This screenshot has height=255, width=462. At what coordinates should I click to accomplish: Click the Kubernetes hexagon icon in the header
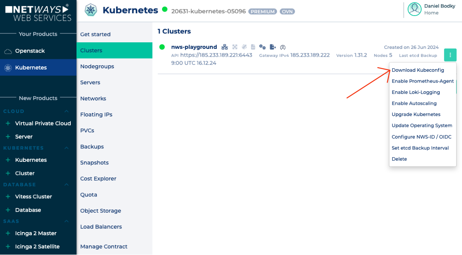(91, 10)
